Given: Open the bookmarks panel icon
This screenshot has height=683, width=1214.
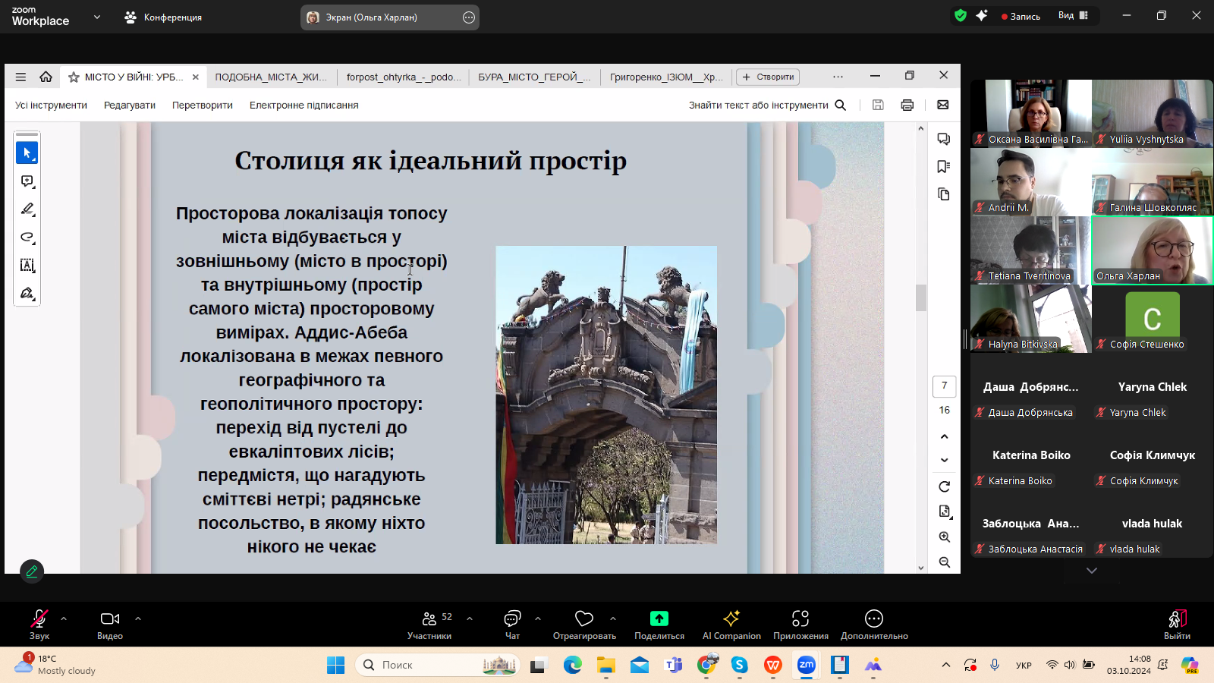Looking at the screenshot, I should pos(943,167).
